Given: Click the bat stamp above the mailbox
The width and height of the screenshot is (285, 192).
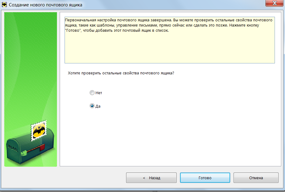Looking at the screenshot, I should (x=39, y=131).
